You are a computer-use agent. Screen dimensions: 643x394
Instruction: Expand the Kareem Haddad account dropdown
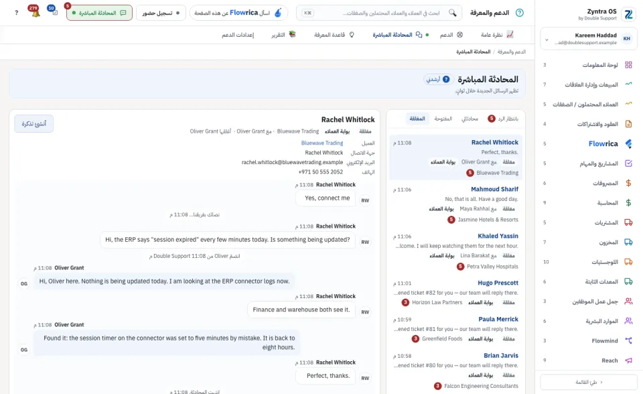click(588, 39)
